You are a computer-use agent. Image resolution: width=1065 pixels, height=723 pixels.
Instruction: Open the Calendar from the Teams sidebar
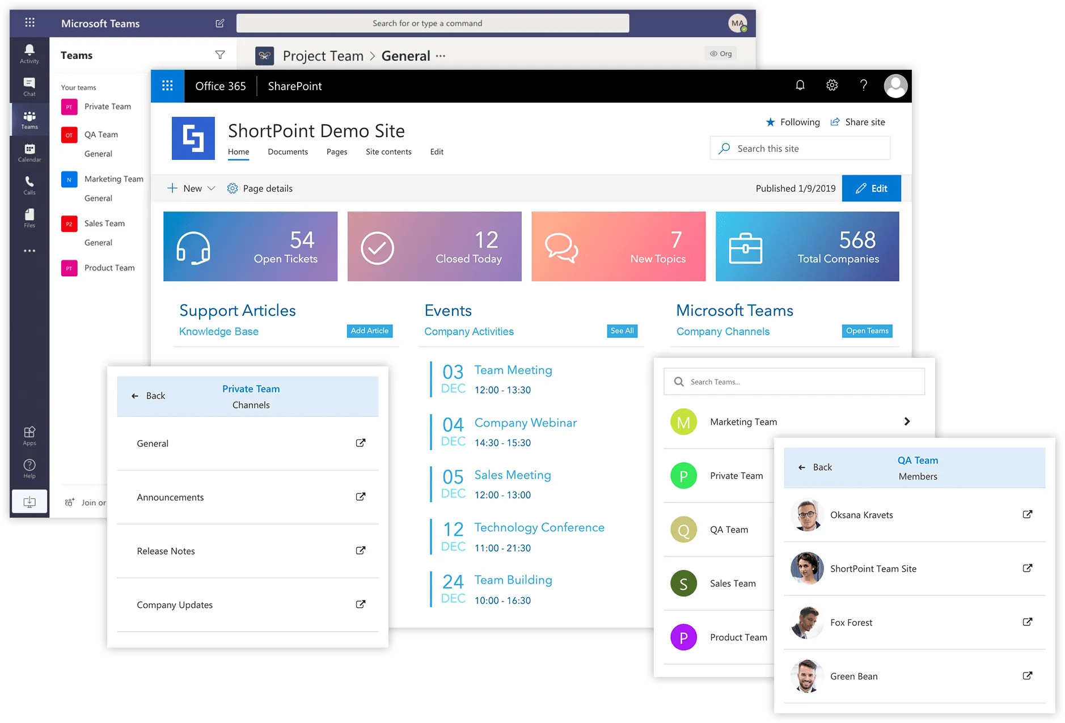point(29,151)
